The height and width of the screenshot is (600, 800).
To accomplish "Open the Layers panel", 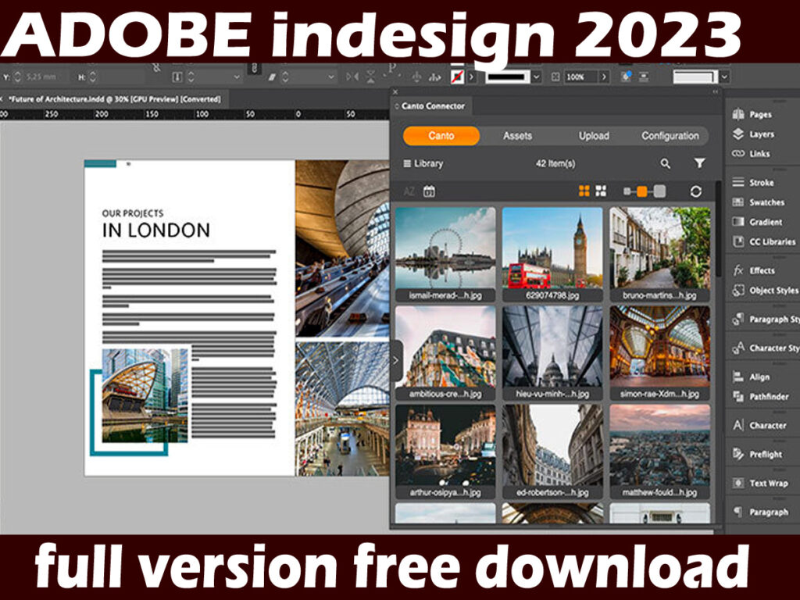I will 756,134.
